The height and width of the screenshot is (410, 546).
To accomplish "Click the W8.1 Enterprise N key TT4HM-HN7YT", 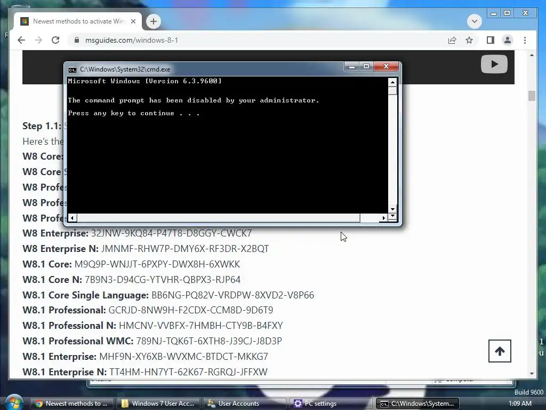I will click(x=188, y=372).
